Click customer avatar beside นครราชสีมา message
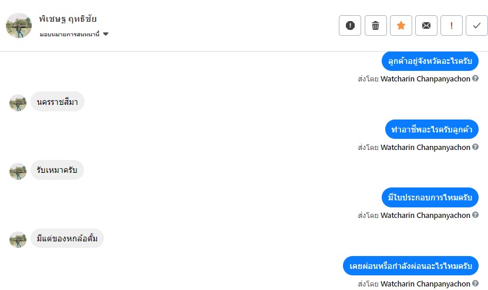The image size is (488, 290). click(x=18, y=103)
